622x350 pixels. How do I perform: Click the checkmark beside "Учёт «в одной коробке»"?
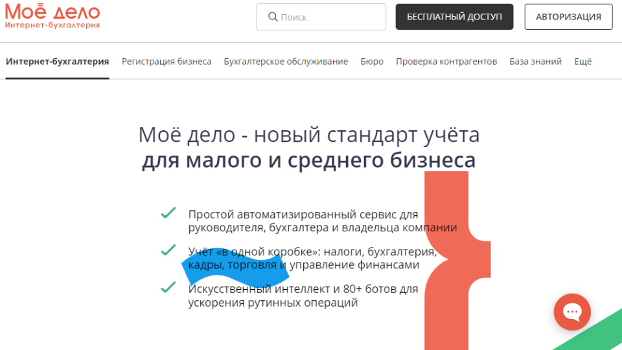(x=168, y=250)
